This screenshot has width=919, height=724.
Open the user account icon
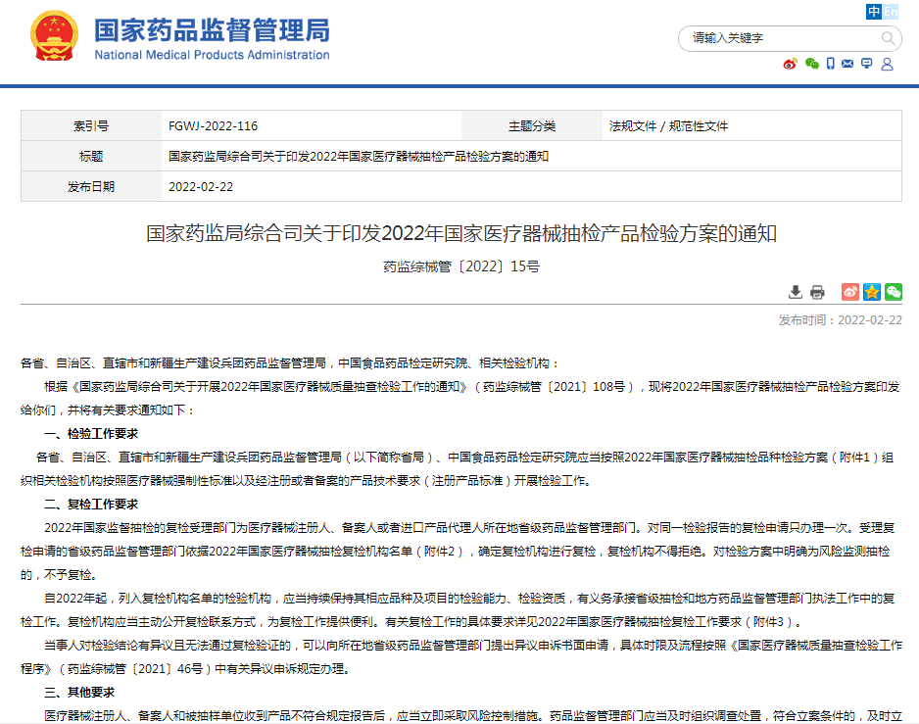coord(887,64)
